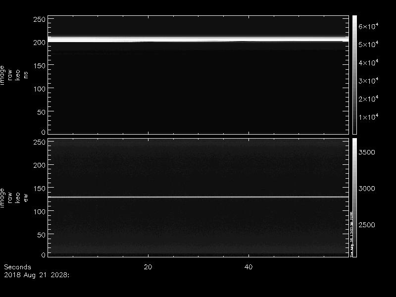Click the 3×10⁴ colorbar label
Screen dimensions: 396x297
368,81
